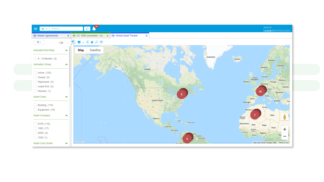Zoom in the map with plus button
Image resolution: width=324 pixels, height=182 pixels.
[x=284, y=129]
